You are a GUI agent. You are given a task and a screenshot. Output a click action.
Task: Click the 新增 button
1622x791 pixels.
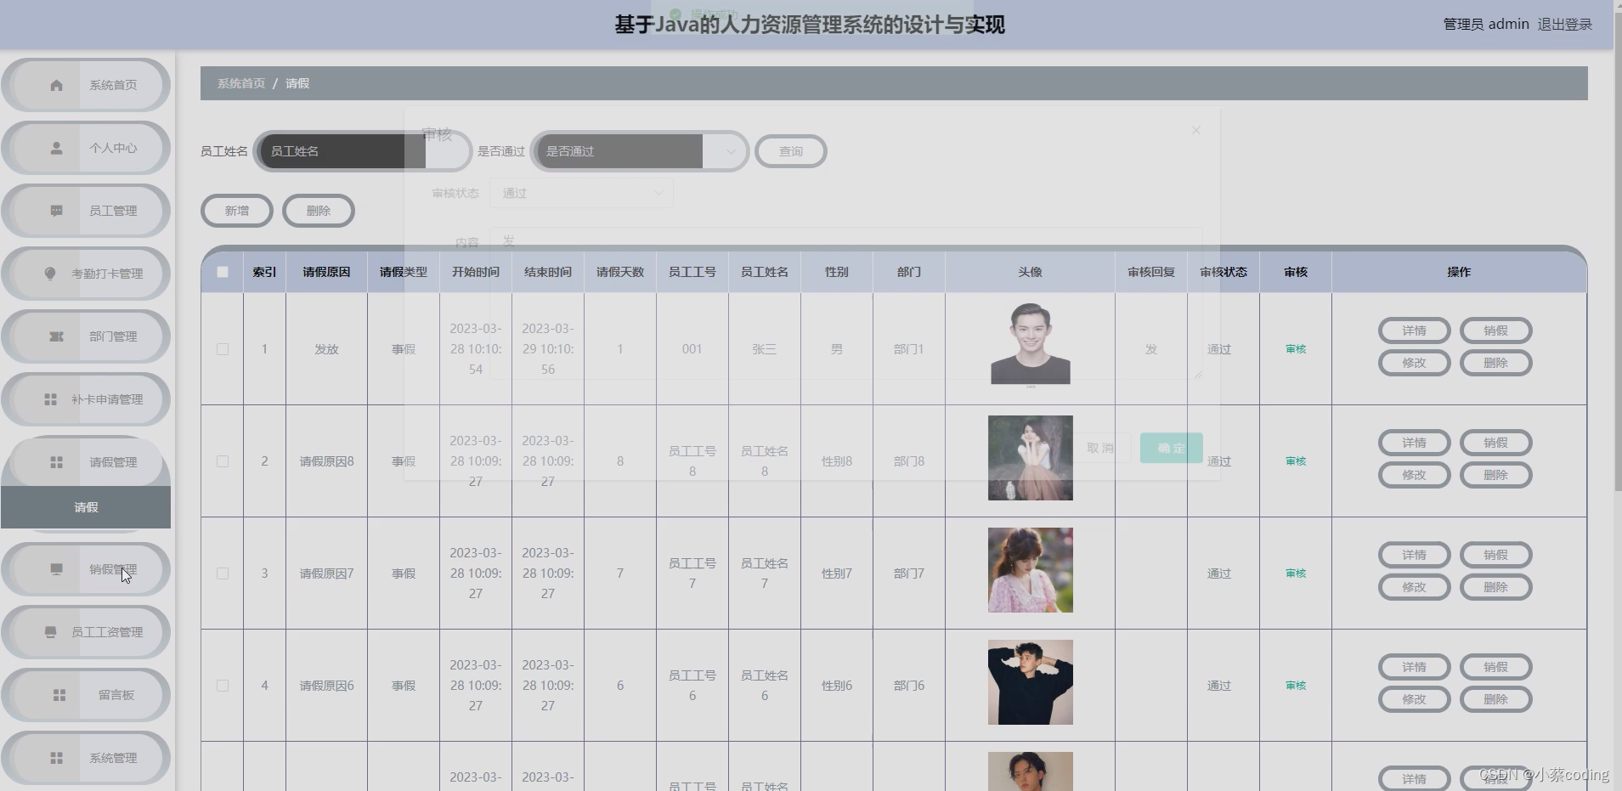point(236,211)
